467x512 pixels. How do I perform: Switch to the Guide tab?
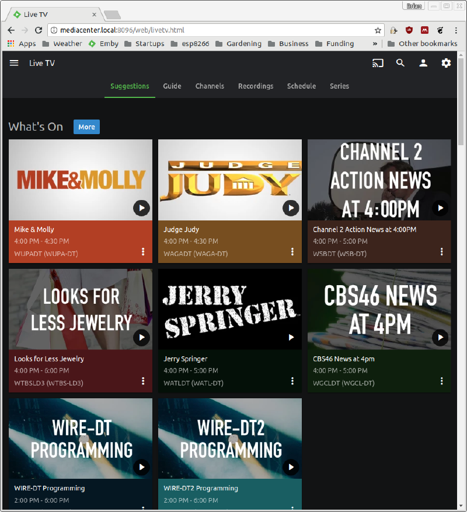pos(172,86)
